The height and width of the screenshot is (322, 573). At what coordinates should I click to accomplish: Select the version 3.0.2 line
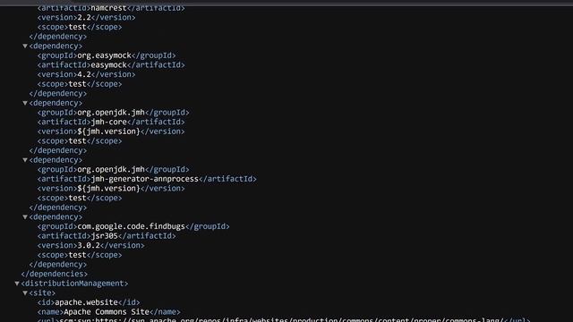tap(91, 245)
